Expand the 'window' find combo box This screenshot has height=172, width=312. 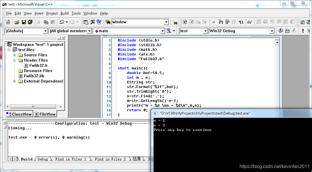(x=166, y=22)
